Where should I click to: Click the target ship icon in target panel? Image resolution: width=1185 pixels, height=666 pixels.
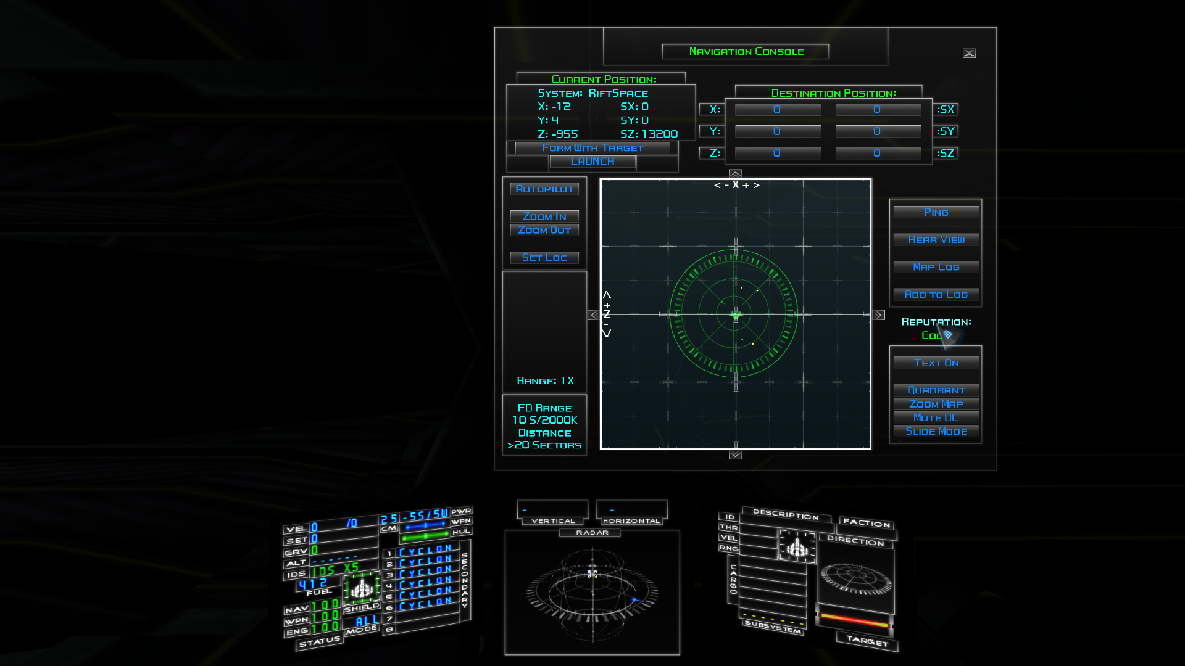(797, 546)
